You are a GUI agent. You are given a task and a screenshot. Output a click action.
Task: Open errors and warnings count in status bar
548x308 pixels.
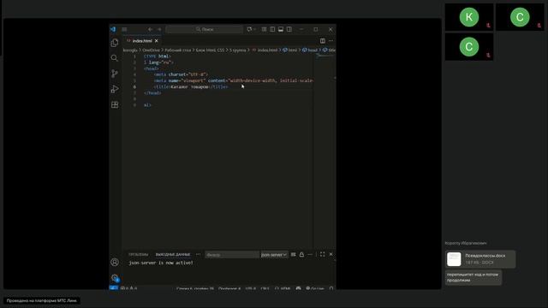[129, 288]
